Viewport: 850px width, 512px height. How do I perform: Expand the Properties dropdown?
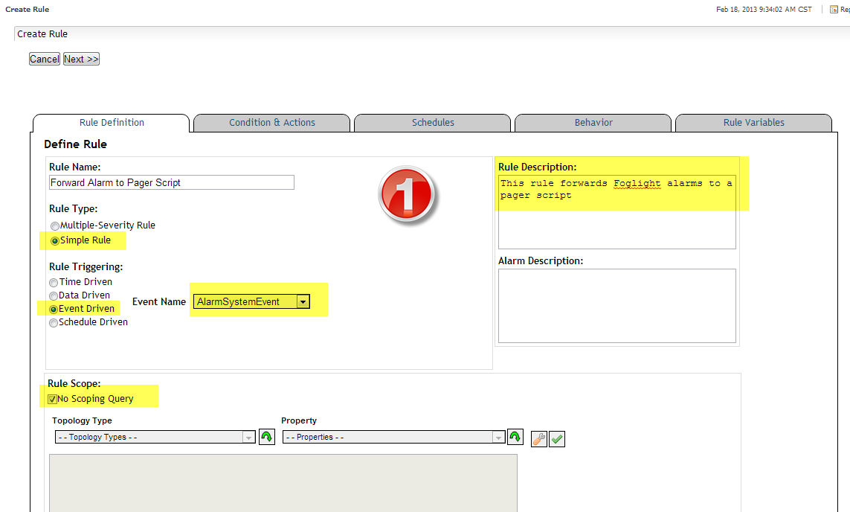498,438
